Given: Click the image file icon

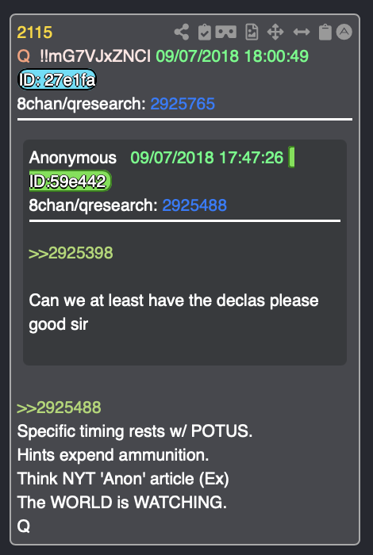Looking at the screenshot, I should coord(252,33).
